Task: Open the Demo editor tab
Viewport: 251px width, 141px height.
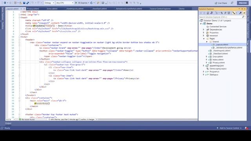Action: (182, 9)
